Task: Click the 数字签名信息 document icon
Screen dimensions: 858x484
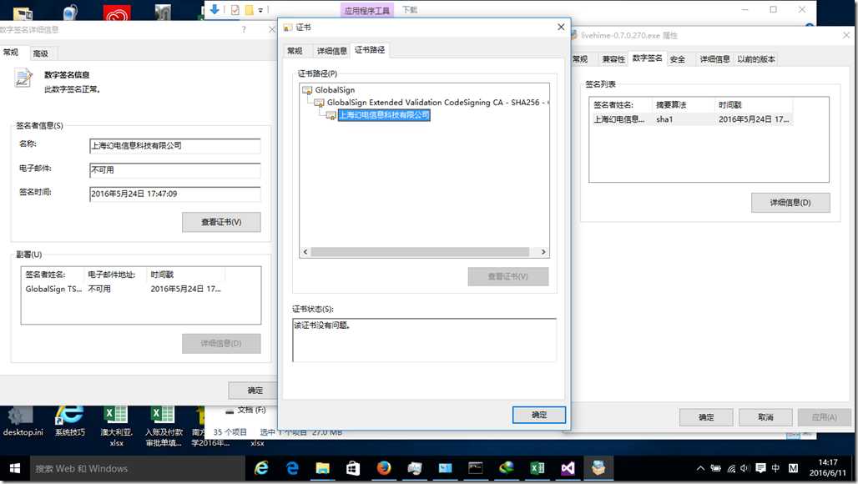Action: pyautogui.click(x=23, y=78)
